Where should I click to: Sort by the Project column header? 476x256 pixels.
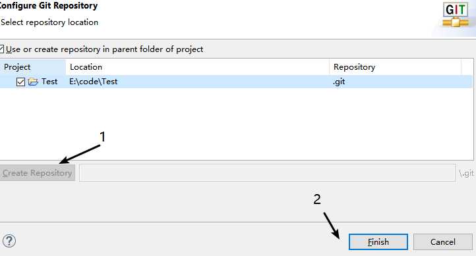point(33,67)
